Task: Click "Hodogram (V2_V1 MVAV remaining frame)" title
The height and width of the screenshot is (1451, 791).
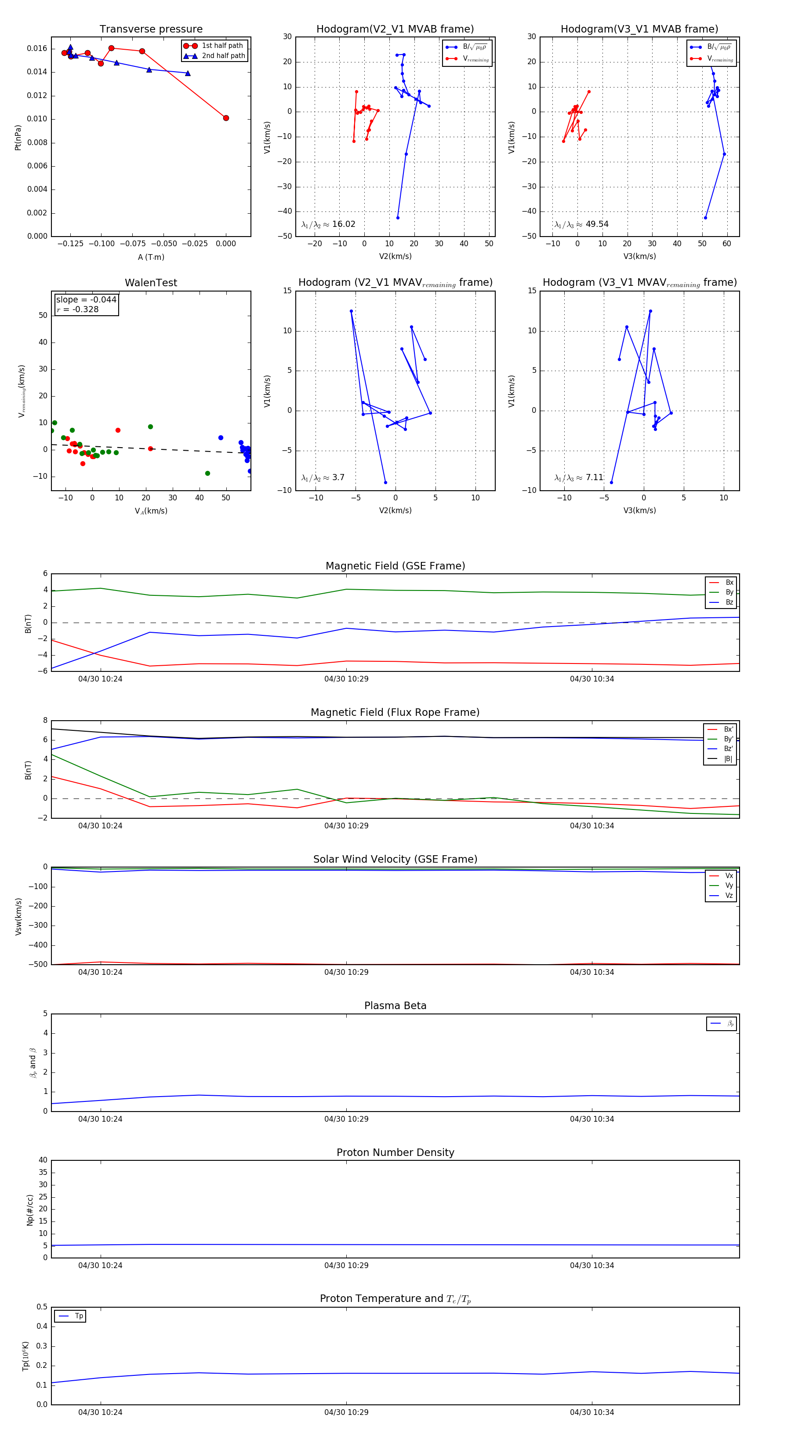Action: 395,283
